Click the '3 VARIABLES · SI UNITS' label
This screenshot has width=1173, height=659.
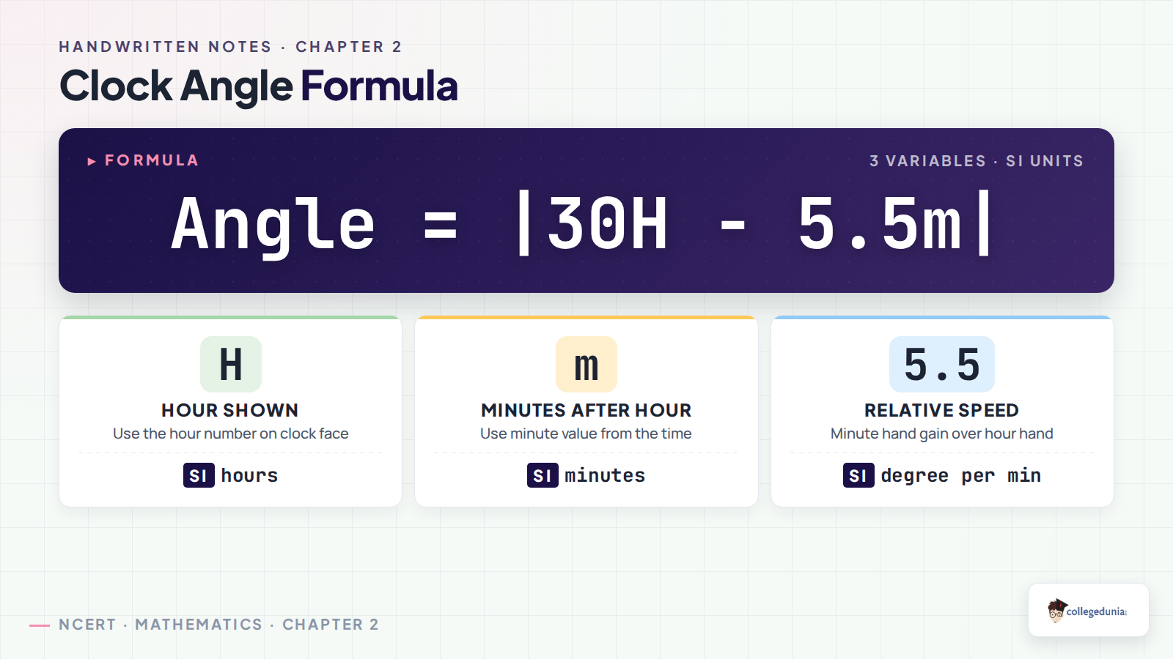tap(977, 161)
